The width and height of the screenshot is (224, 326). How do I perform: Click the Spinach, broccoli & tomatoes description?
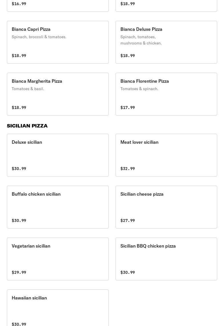[x=39, y=37]
